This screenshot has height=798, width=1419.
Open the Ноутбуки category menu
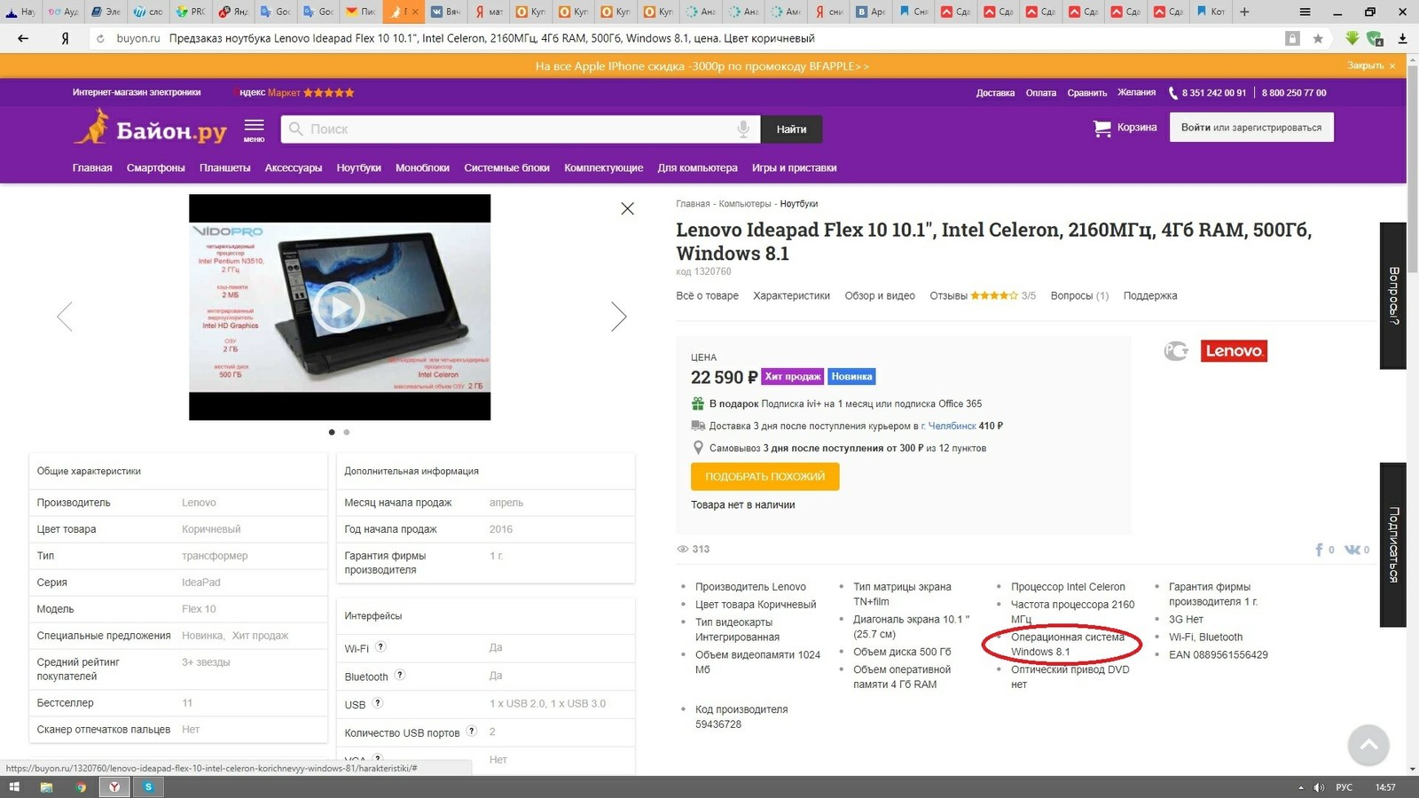tap(358, 168)
